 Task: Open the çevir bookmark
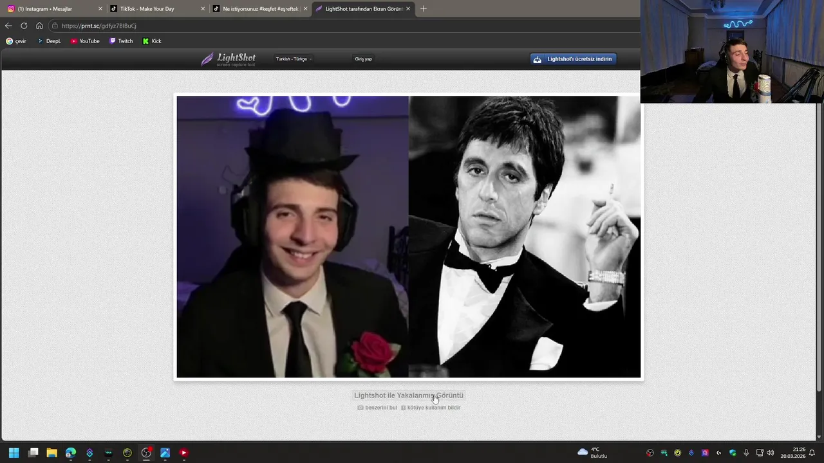click(x=16, y=41)
